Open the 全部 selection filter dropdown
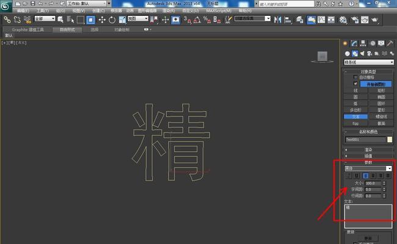Screen dimensions: 397x244 (x=45, y=18)
